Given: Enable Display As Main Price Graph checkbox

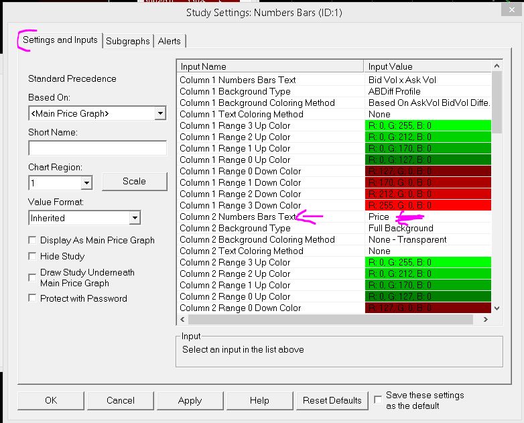Looking at the screenshot, I should click(33, 241).
